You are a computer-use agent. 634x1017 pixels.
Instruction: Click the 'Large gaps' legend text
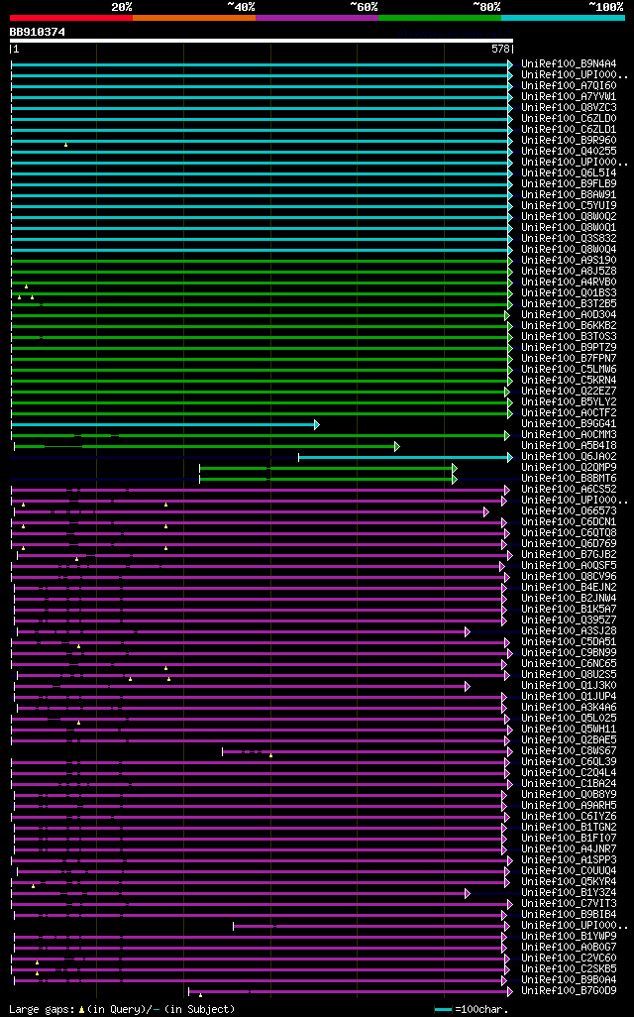tap(43, 1009)
